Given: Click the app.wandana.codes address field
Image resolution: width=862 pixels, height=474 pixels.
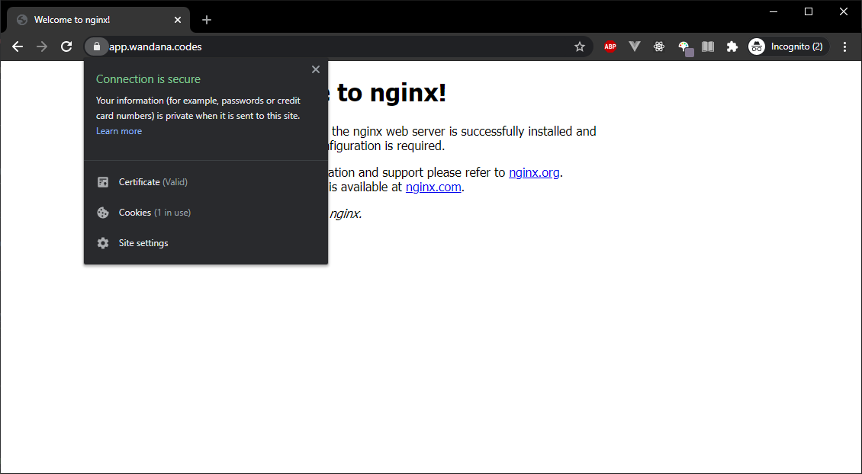Looking at the screenshot, I should [x=338, y=46].
